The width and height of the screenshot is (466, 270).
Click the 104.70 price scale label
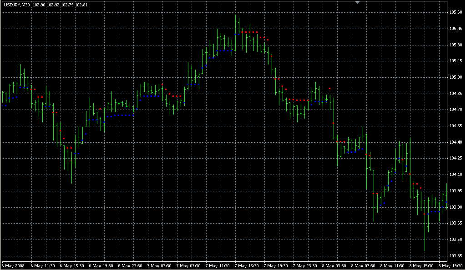pos(456,110)
